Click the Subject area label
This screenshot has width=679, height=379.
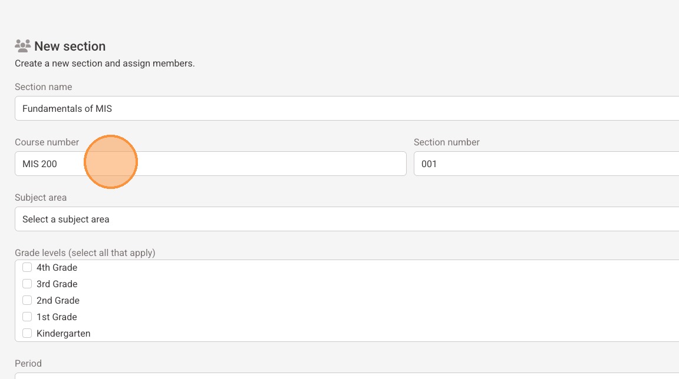41,198
